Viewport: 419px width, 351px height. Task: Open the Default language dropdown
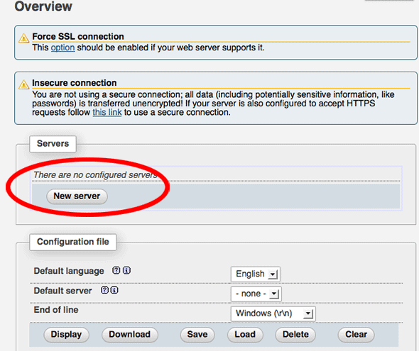coord(256,274)
